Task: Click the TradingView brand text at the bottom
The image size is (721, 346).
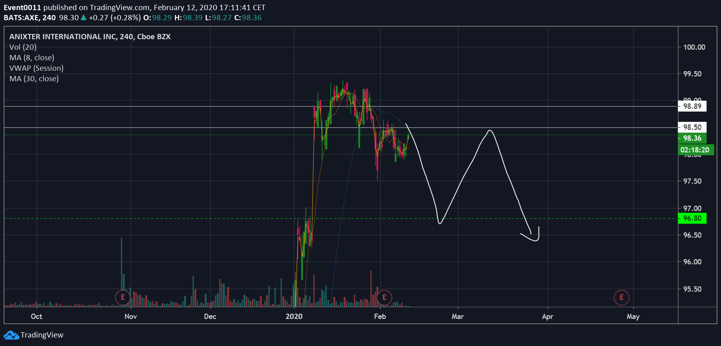Action: point(42,335)
